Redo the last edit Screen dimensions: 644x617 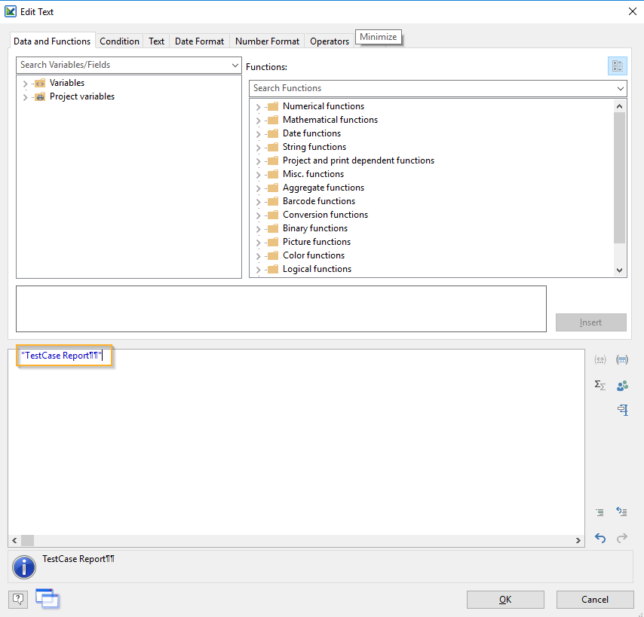tap(622, 537)
